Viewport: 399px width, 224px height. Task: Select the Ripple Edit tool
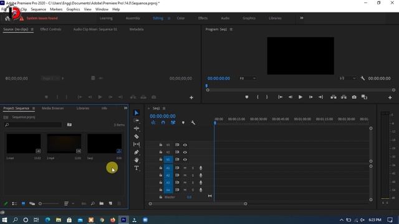click(x=137, y=129)
